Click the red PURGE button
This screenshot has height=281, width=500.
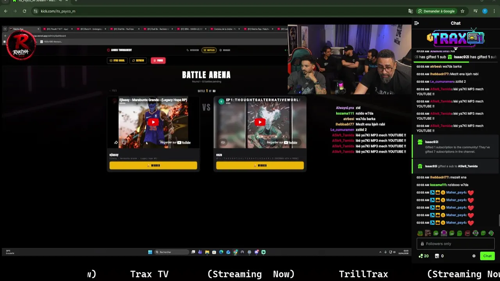point(158,60)
